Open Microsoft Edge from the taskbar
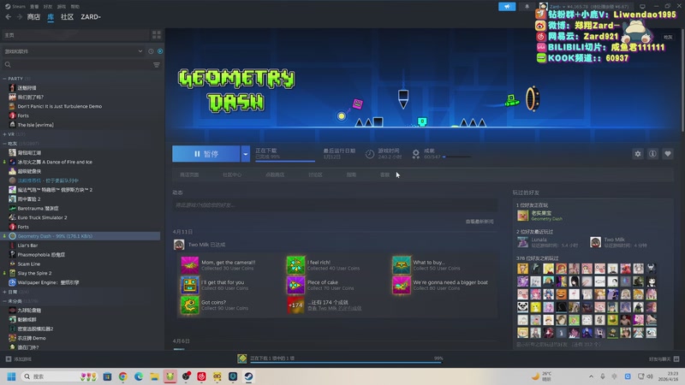The width and height of the screenshot is (685, 385). pyautogui.click(x=139, y=376)
